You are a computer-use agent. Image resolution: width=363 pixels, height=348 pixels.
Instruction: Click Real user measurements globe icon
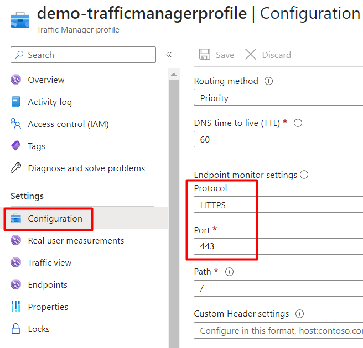coord(15,240)
